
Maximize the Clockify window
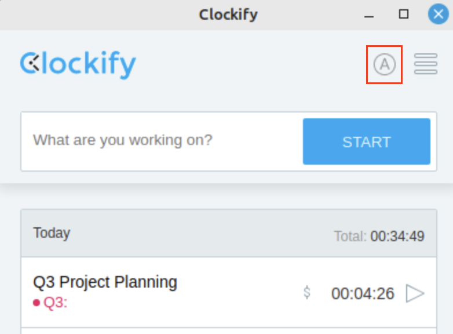click(x=404, y=14)
